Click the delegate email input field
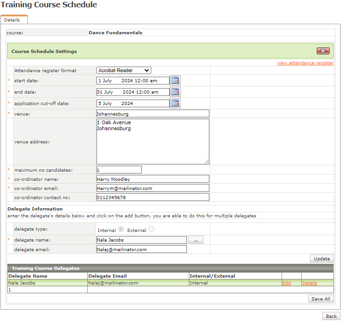341x321 pixels. click(x=141, y=249)
